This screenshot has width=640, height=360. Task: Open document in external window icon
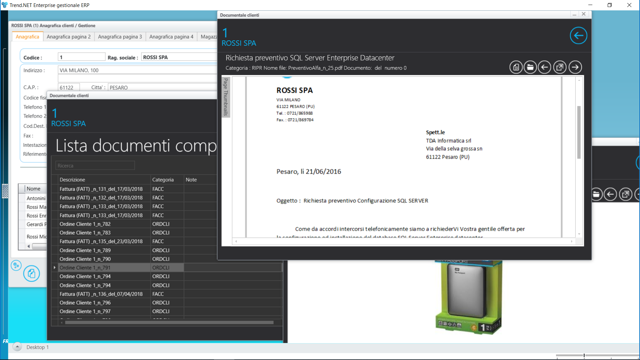560,67
